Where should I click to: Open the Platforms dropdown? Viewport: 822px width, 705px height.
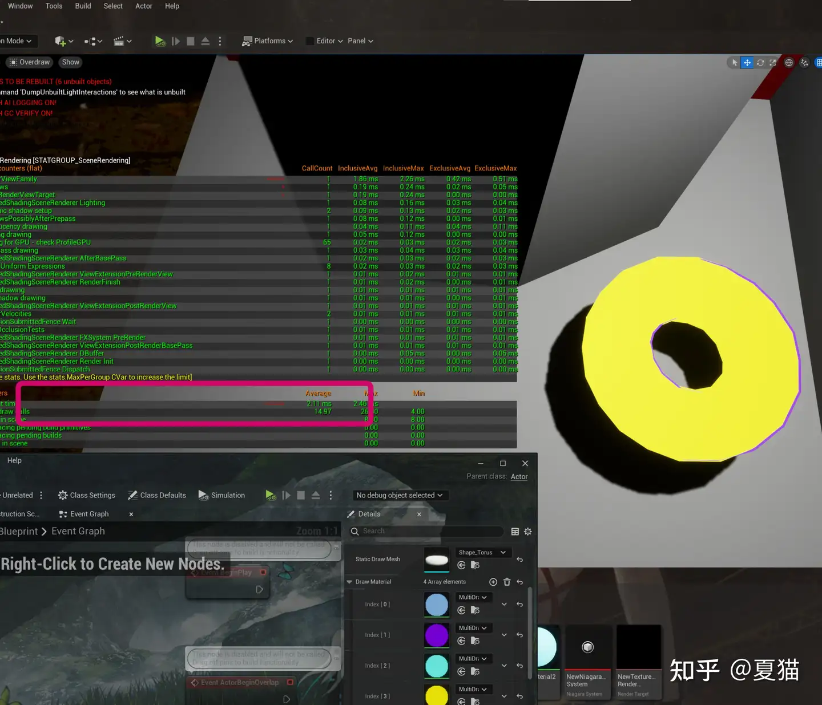[267, 41]
